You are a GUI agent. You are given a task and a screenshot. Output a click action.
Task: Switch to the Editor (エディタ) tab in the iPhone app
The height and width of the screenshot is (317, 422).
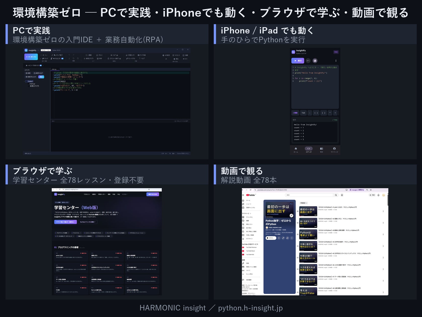tap(309, 150)
